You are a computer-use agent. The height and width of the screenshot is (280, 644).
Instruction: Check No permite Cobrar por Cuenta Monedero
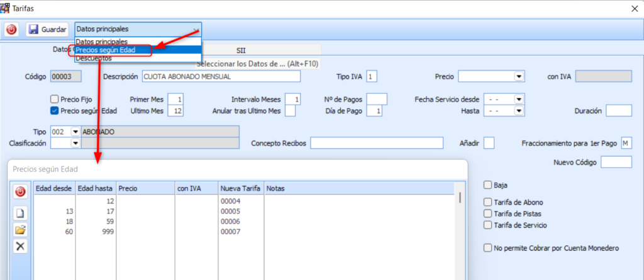click(x=487, y=248)
